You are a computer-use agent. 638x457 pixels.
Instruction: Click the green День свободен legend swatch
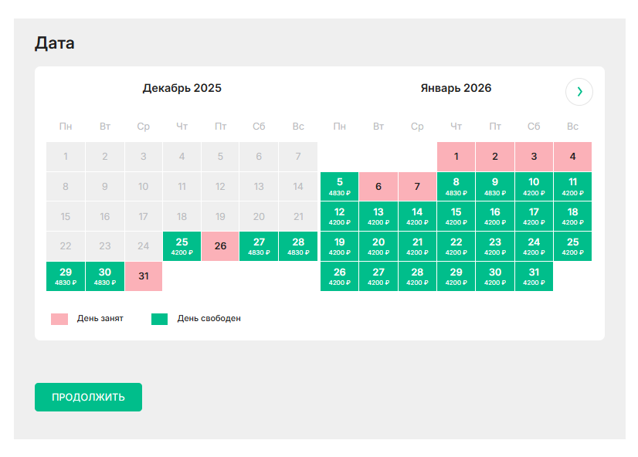click(x=159, y=319)
